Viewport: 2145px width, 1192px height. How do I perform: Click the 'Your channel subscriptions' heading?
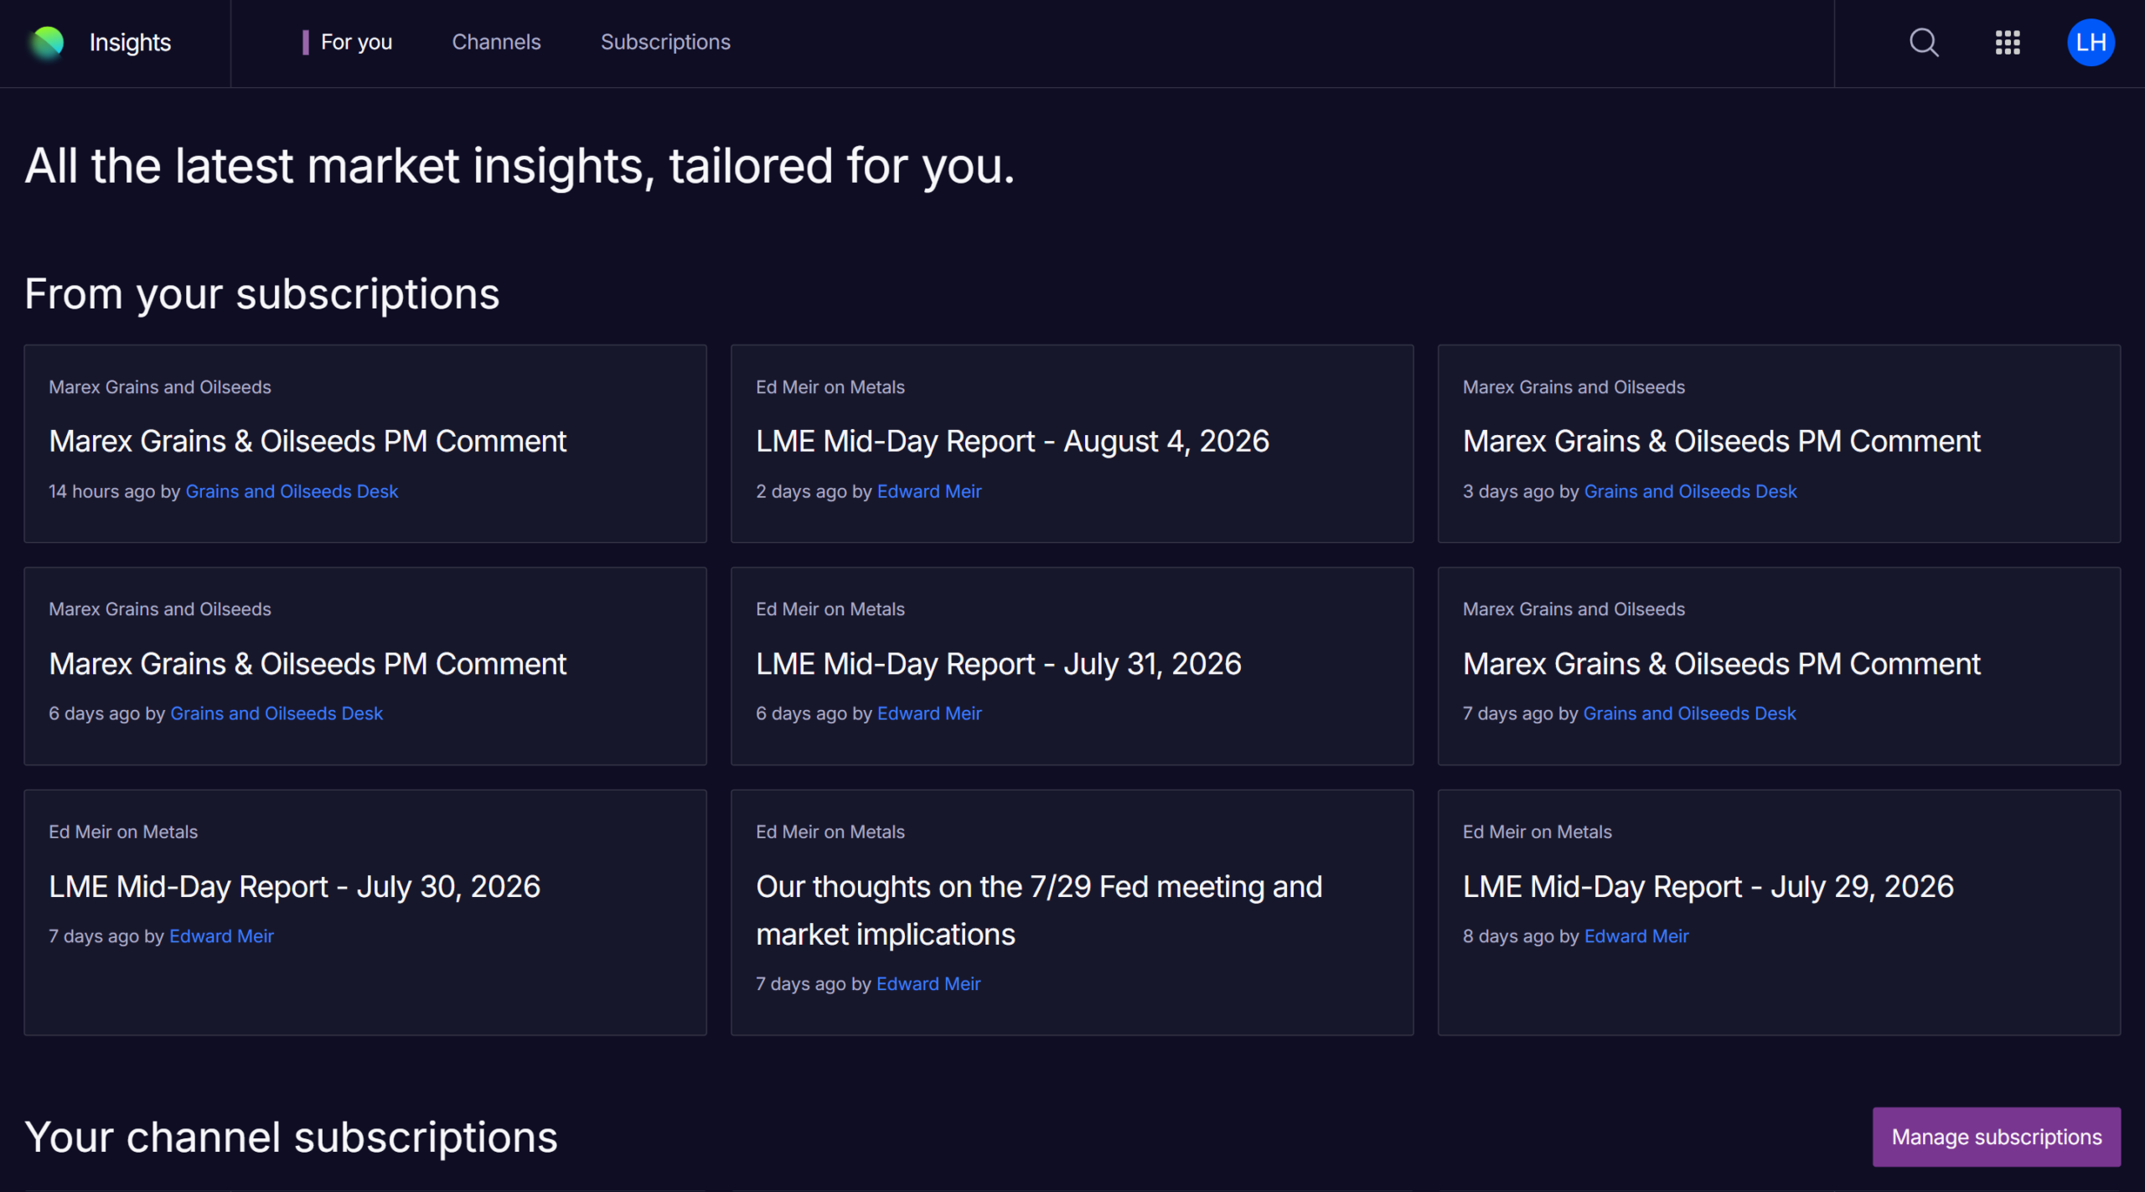[292, 1138]
